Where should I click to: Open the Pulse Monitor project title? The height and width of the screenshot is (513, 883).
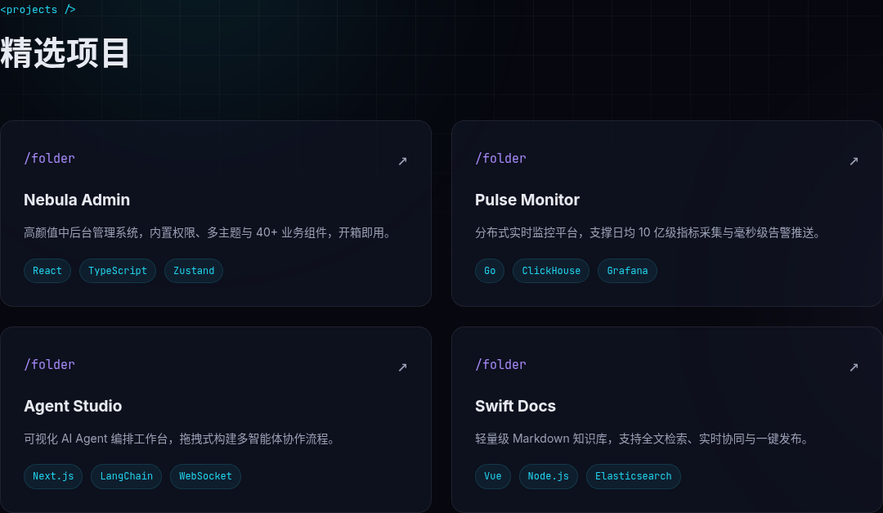coord(527,200)
